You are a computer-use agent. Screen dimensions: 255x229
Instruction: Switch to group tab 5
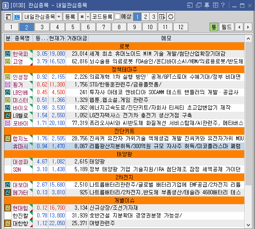pos(73,27)
